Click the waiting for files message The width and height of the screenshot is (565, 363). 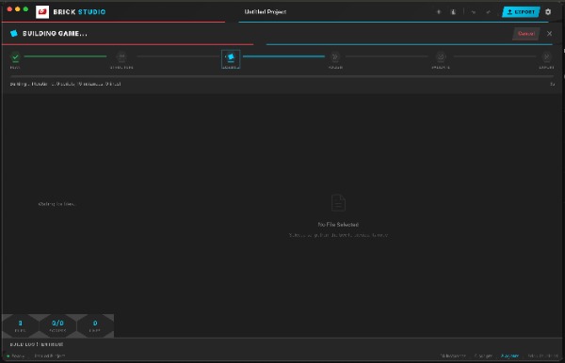56,204
